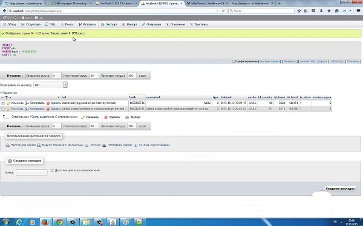Expand the Parameters options link

pos(8,93)
